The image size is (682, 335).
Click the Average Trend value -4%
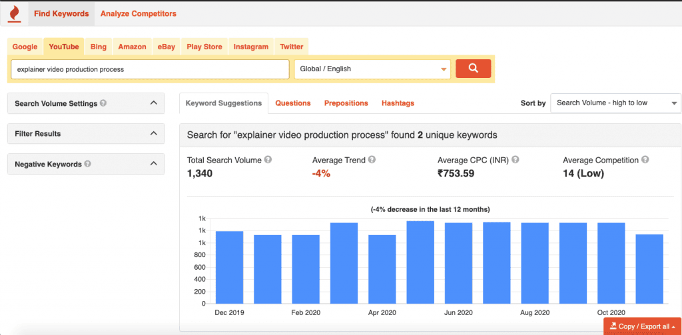pyautogui.click(x=322, y=174)
